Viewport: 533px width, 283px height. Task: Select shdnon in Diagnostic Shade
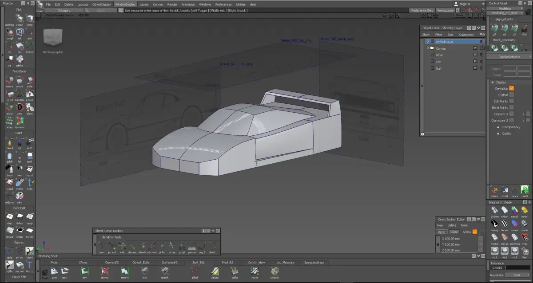pos(494,212)
